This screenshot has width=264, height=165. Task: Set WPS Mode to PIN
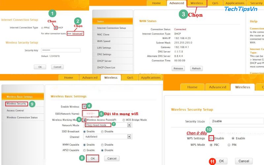coord(229,145)
